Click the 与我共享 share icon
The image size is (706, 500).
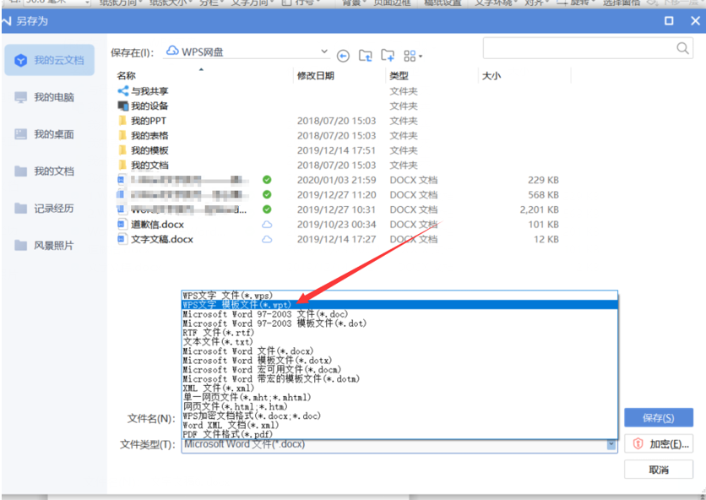[x=123, y=91]
